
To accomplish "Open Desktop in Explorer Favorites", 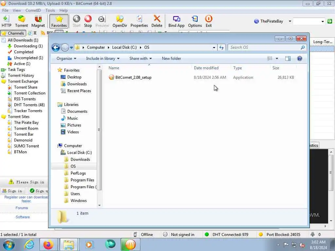I will pos(74,77).
